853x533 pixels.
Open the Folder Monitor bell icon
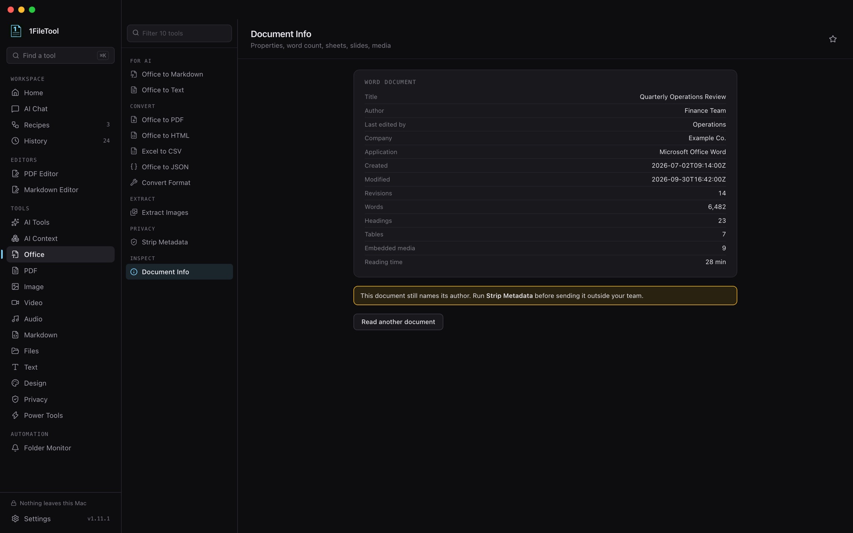click(15, 448)
